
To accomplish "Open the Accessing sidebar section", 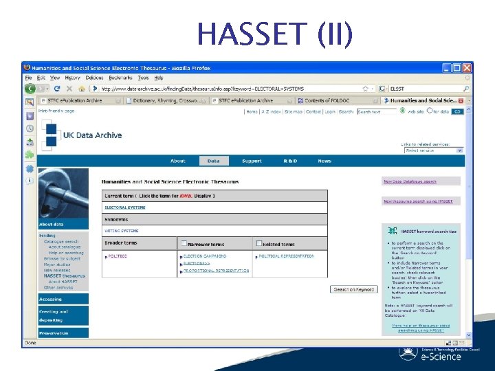I will tap(63, 299).
